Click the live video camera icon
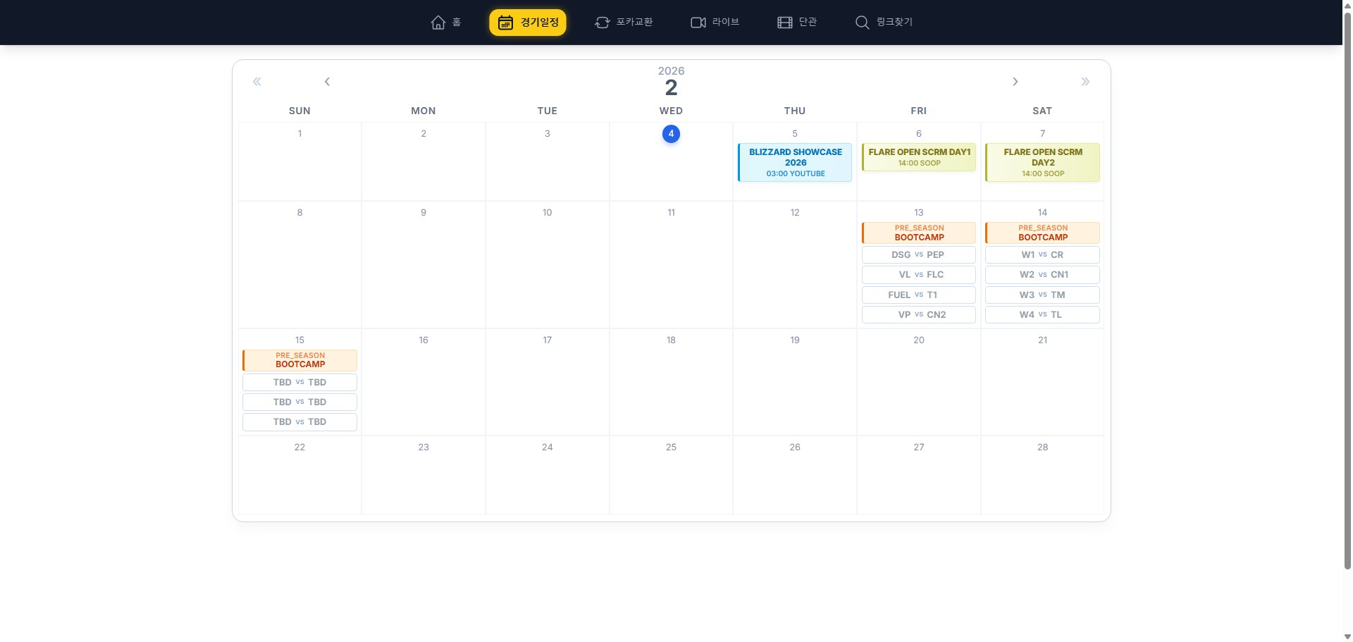The width and height of the screenshot is (1353, 642). click(698, 23)
